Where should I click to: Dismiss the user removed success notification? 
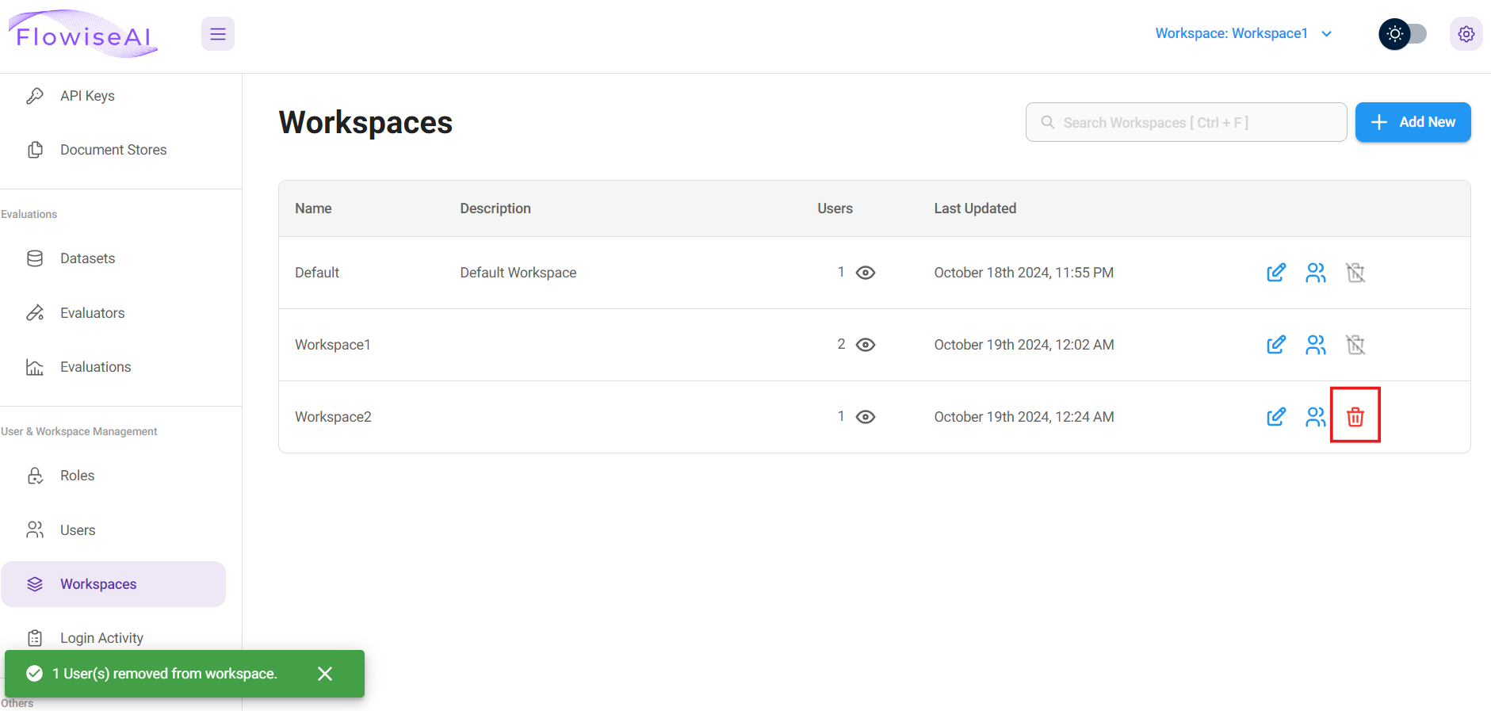tap(325, 674)
